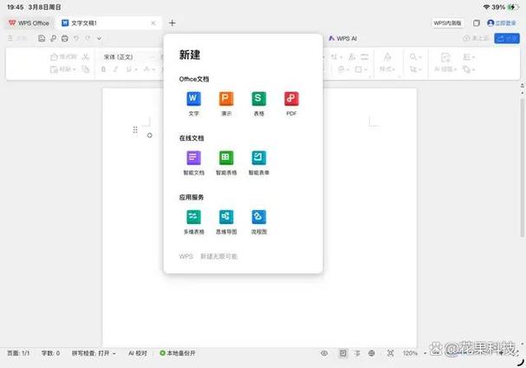The width and height of the screenshot is (526, 368).
Task: Click the 立即登录 login link
Action: click(502, 23)
